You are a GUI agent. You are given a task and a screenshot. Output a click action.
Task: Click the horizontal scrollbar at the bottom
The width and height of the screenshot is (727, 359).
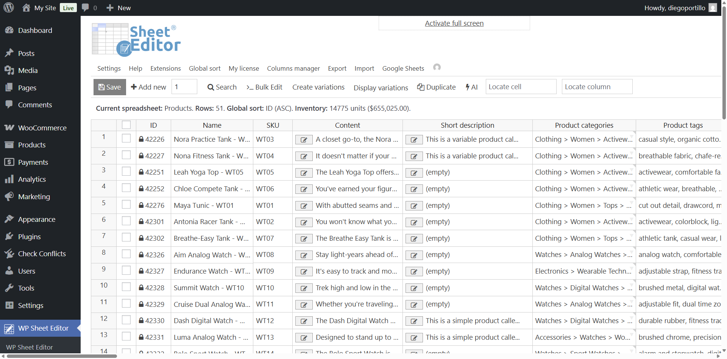tap(62, 356)
